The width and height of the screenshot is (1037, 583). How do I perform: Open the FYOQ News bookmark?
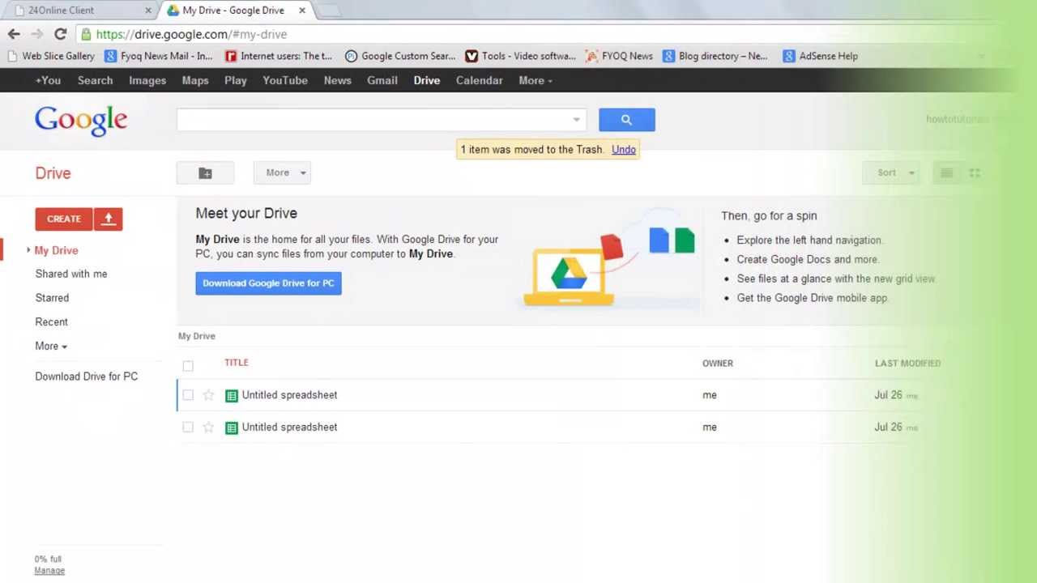620,56
